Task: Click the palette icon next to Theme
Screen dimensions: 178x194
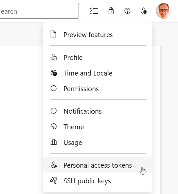Action: pos(54,126)
